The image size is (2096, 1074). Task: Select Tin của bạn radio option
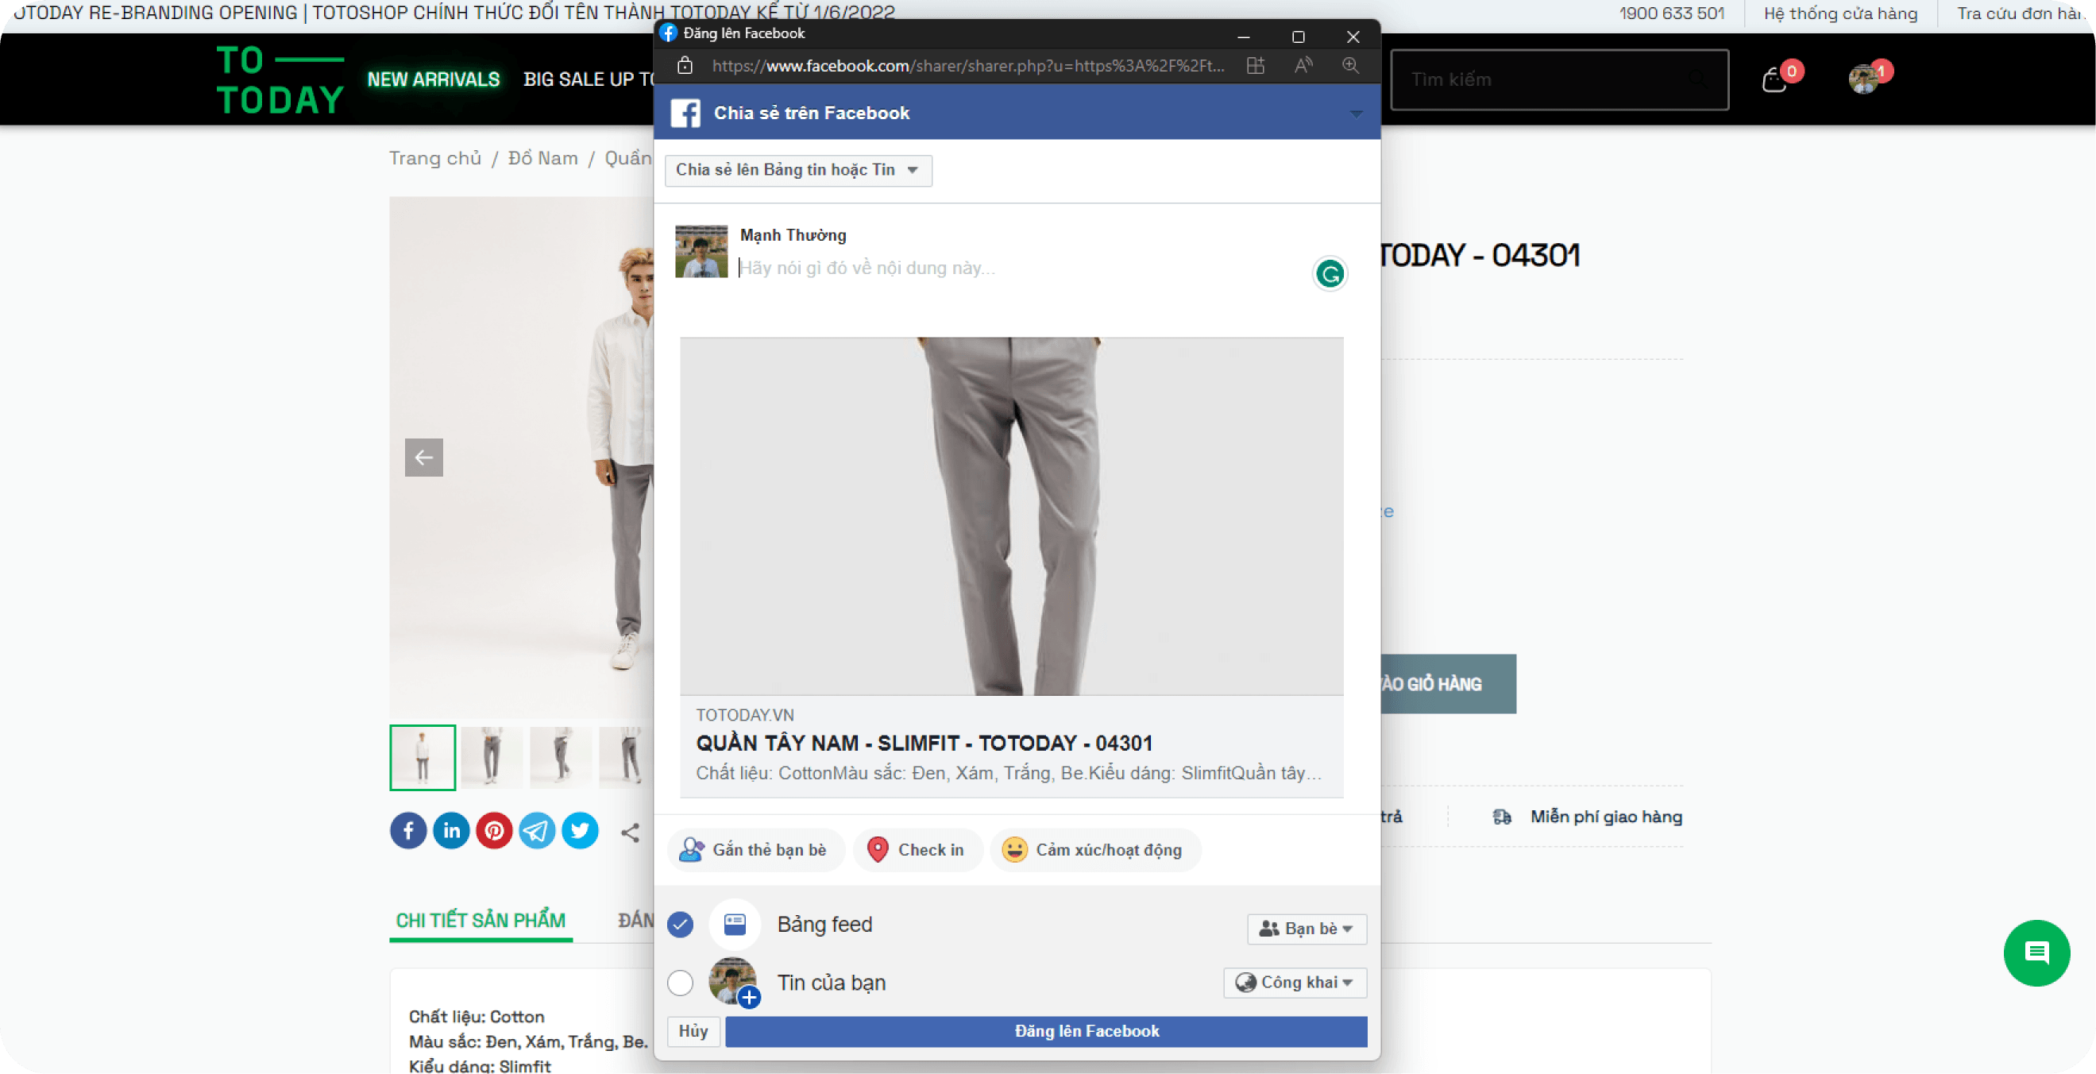(x=680, y=982)
